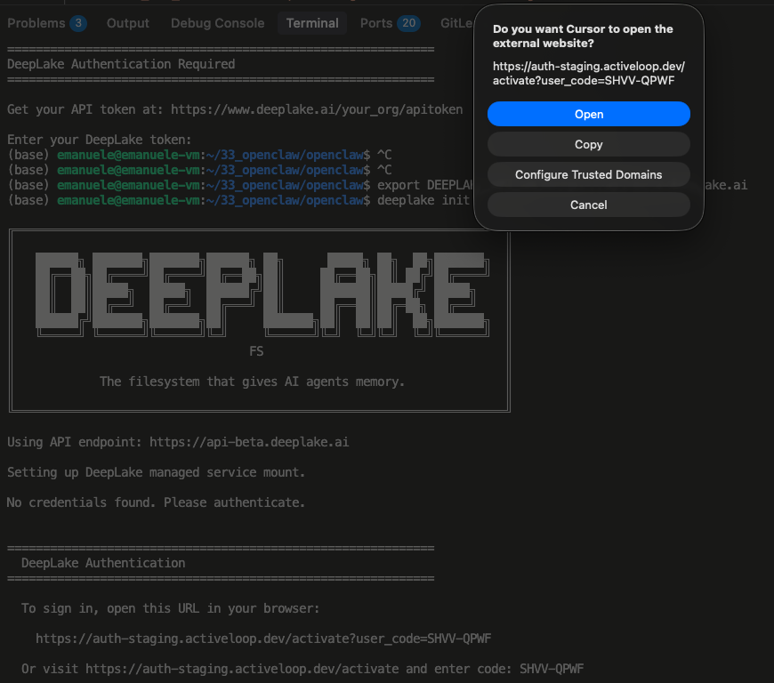Viewport: 774px width, 683px height.
Task: Show the Ports tab
Action: pos(375,23)
